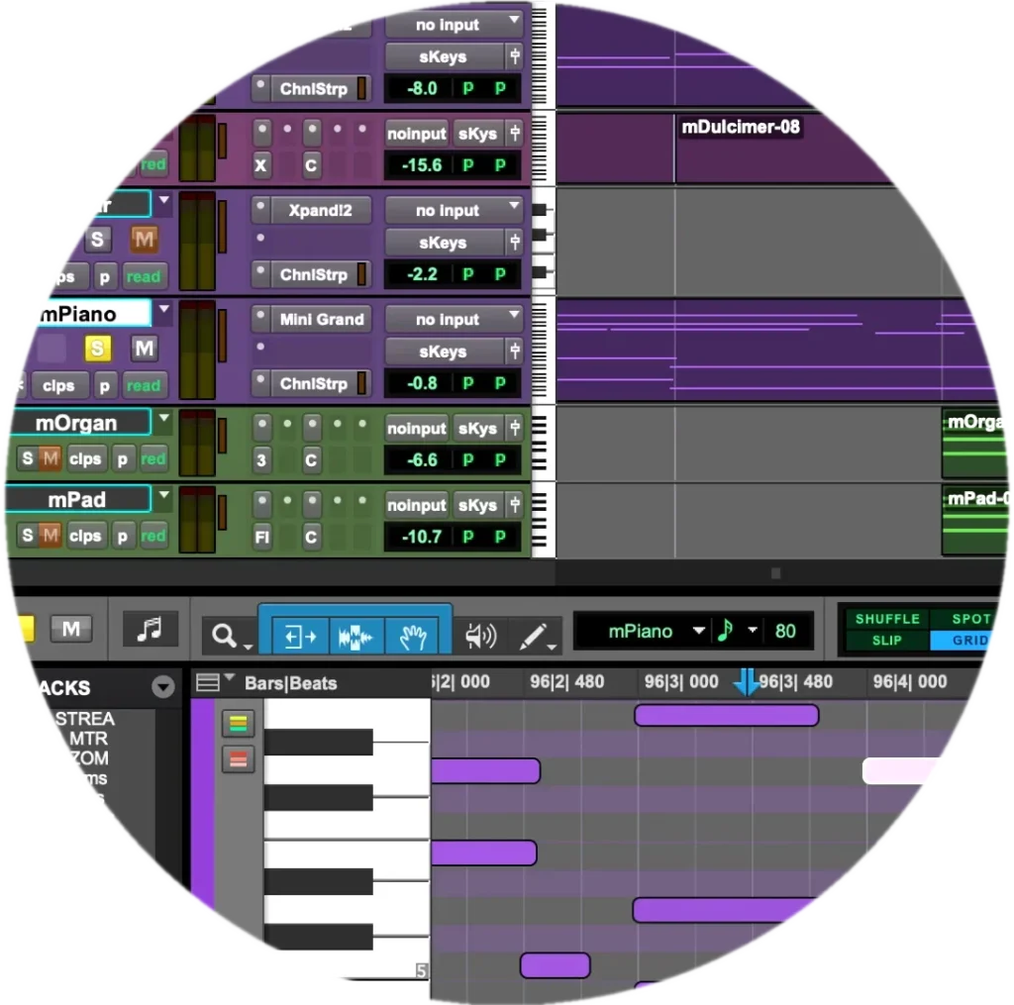Select the Pencil tool
The height and width of the screenshot is (1005, 1014).
pos(535,637)
